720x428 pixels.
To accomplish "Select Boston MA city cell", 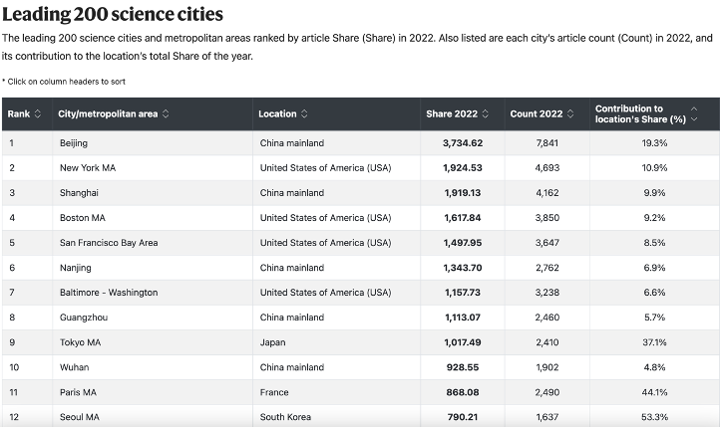I will click(83, 218).
